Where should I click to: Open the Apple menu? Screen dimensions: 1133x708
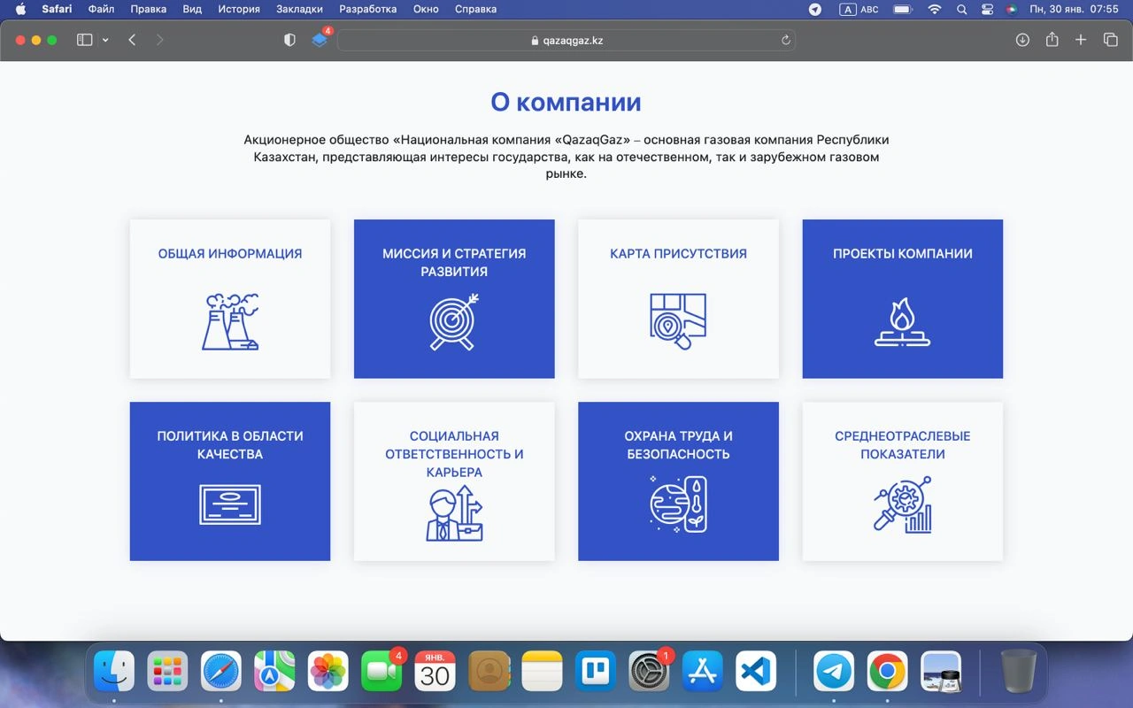21,9
